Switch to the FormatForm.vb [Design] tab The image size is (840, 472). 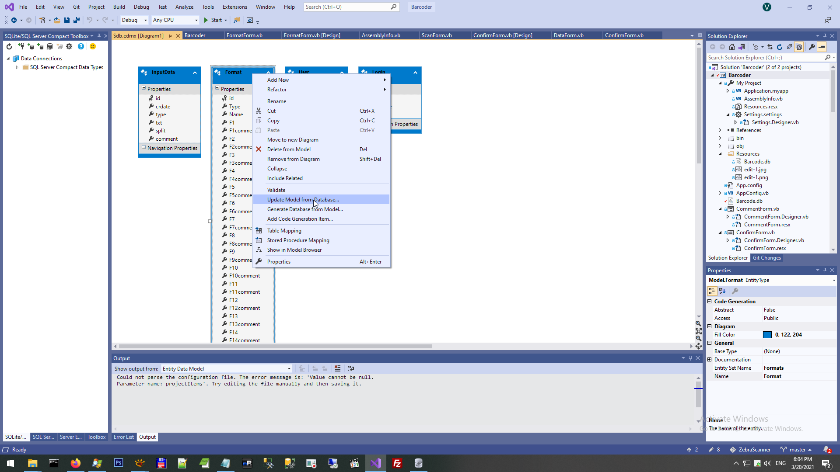pyautogui.click(x=311, y=35)
